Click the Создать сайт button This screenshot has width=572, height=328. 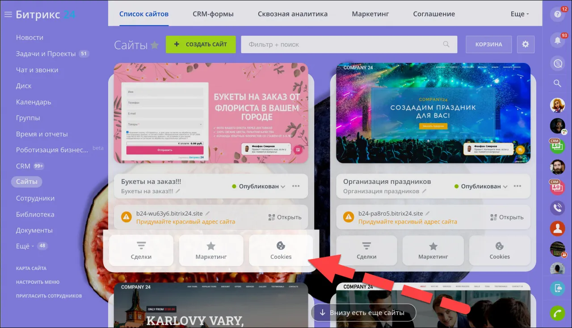pos(201,44)
